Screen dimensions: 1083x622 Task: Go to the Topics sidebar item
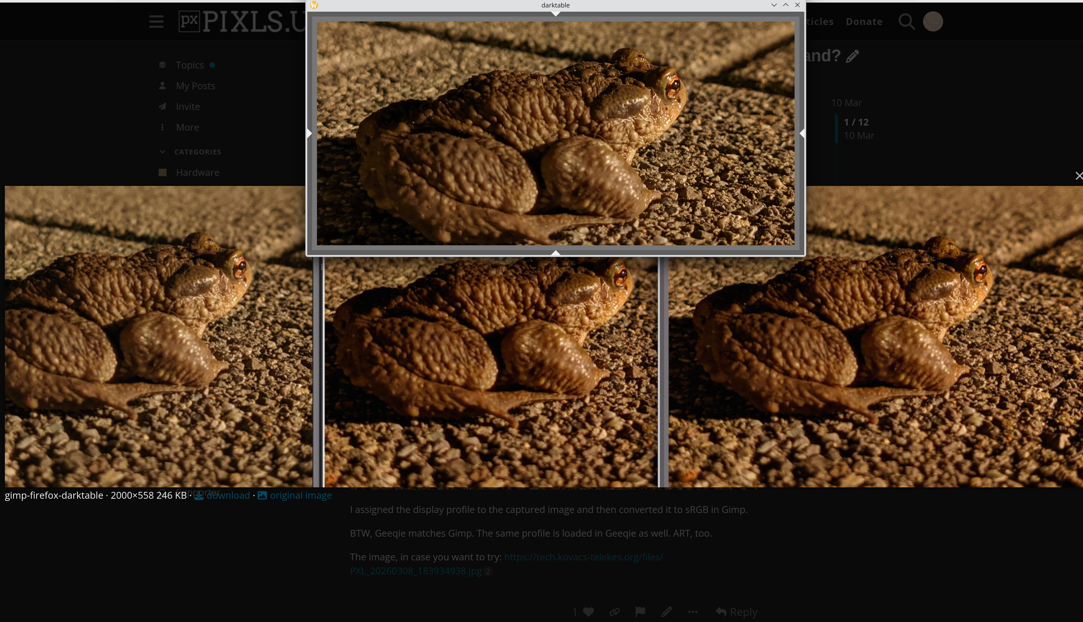(189, 65)
